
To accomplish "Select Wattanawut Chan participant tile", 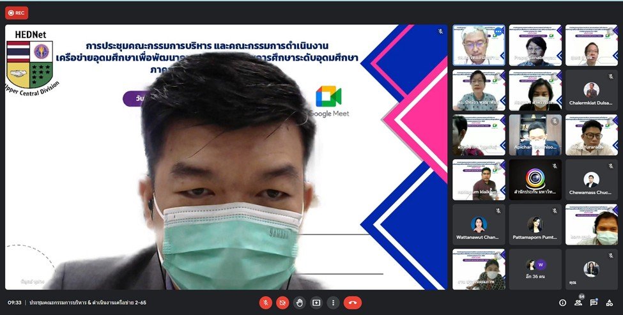I will (479, 225).
